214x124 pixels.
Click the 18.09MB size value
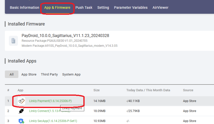coord(100,111)
